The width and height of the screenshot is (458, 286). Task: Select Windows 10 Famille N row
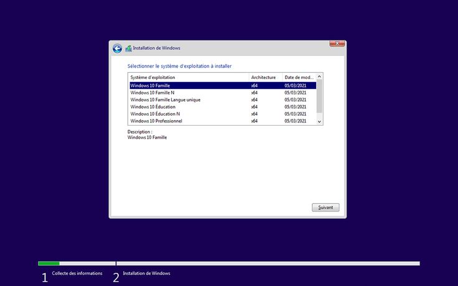pos(223,93)
